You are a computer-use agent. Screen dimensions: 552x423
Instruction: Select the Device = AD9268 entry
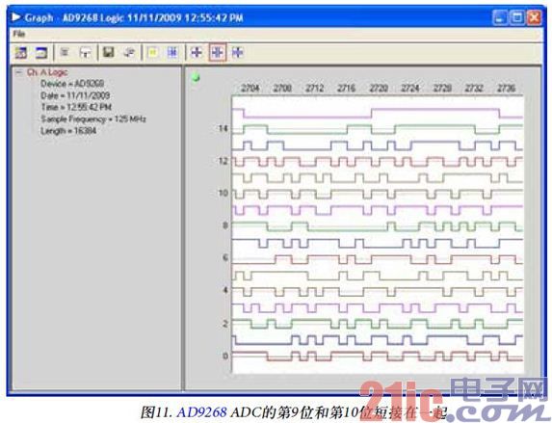(x=72, y=84)
